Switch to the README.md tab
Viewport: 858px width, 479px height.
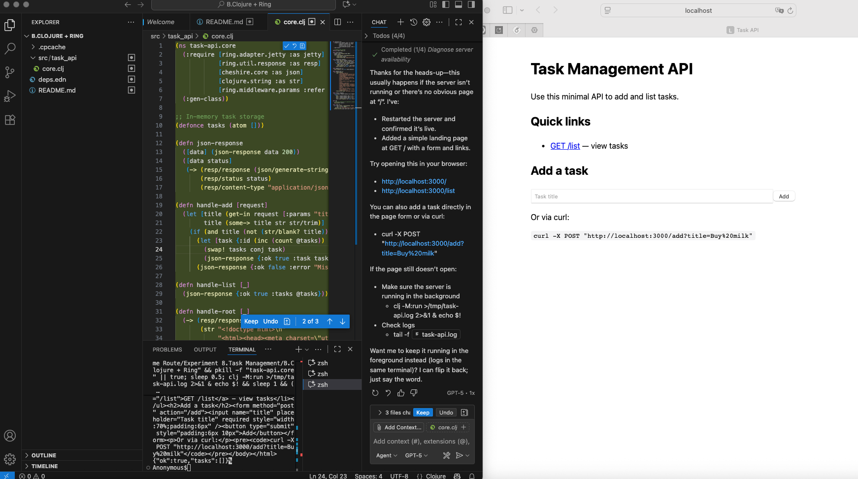[224, 22]
